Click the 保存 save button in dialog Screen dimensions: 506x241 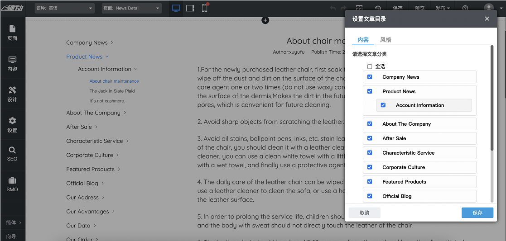pos(477,213)
